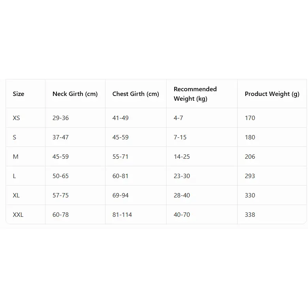Viewport: 308px width, 308px height.
Task: Click the Size column header
Action: [x=19, y=94]
